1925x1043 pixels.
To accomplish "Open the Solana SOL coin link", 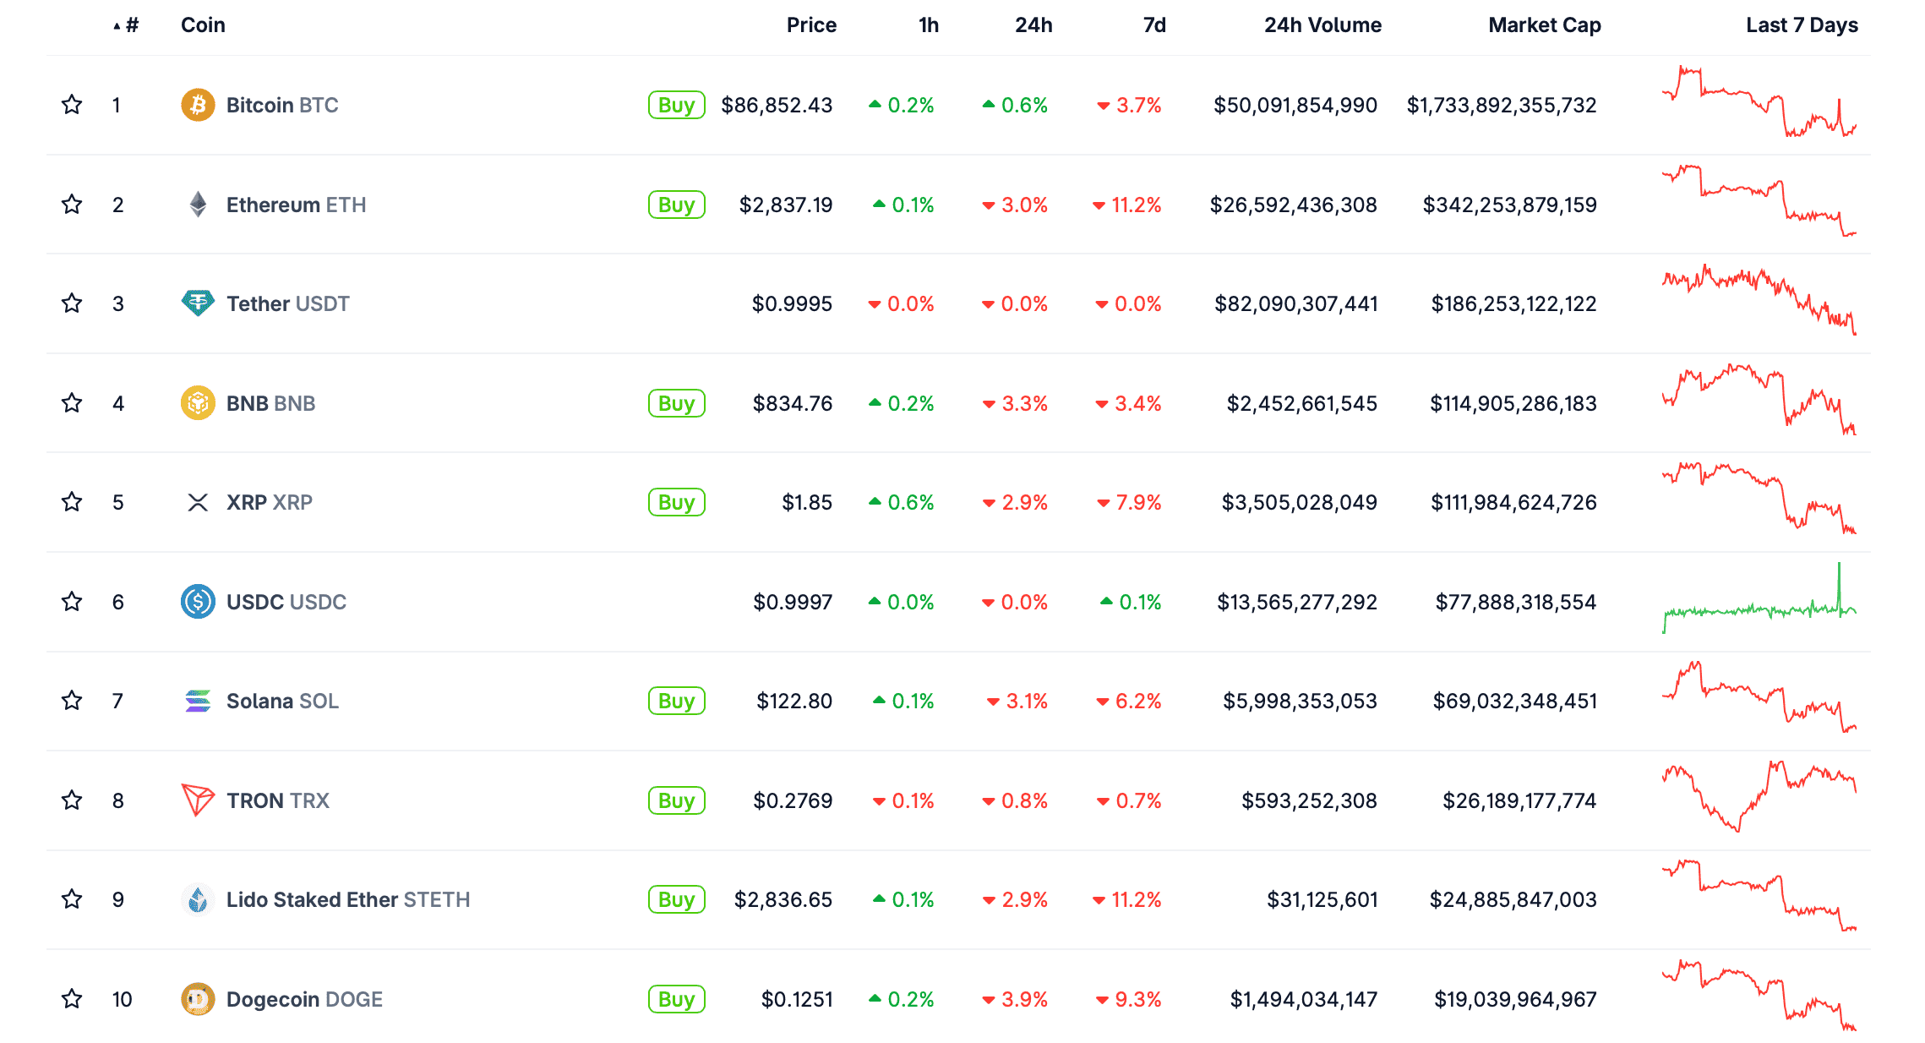I will [x=282, y=702].
